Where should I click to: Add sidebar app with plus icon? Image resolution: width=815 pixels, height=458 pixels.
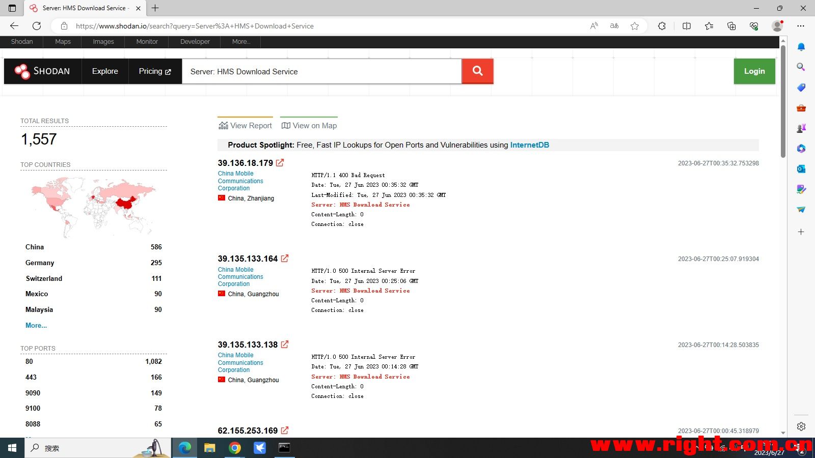[x=801, y=232]
